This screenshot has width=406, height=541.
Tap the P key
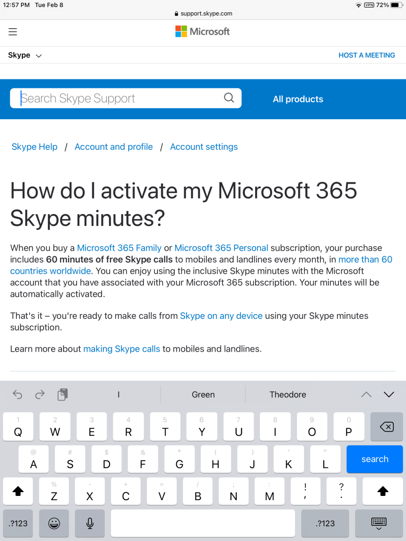[x=349, y=427]
